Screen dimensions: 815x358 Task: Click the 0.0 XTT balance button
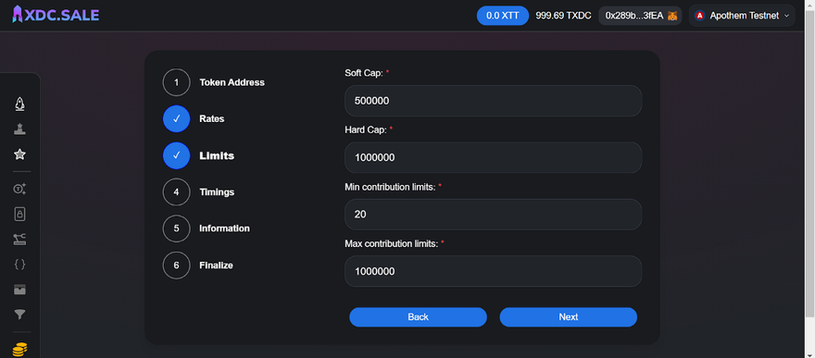[x=503, y=16]
